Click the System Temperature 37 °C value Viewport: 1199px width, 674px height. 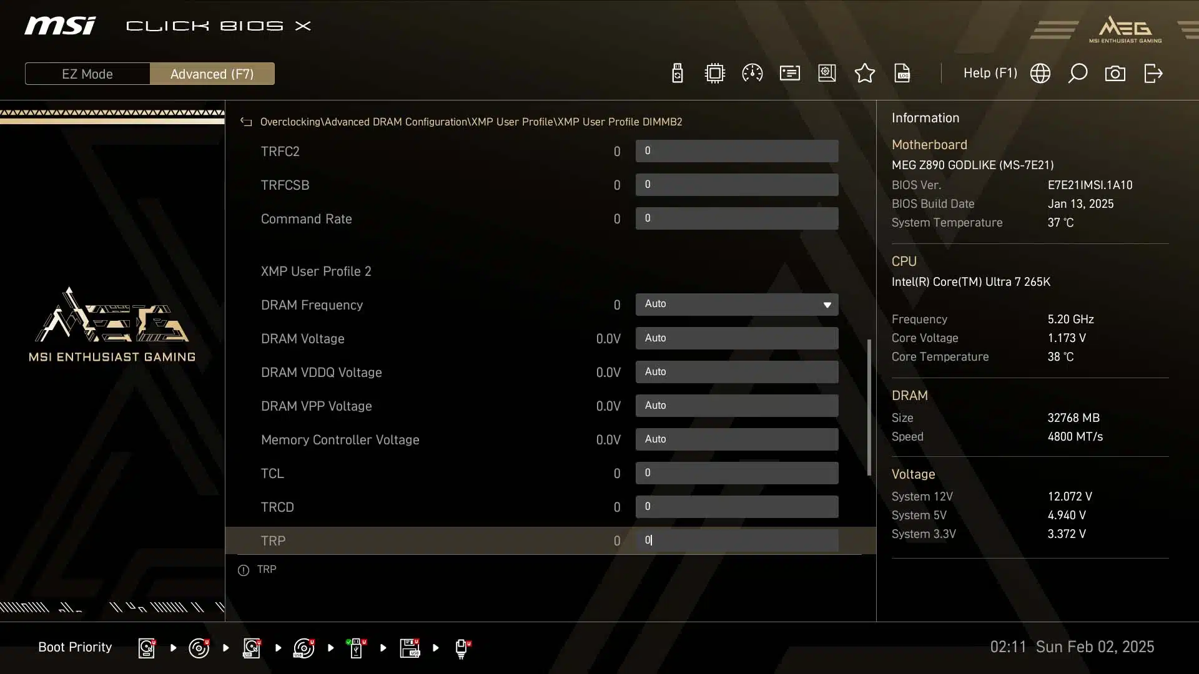click(1060, 223)
